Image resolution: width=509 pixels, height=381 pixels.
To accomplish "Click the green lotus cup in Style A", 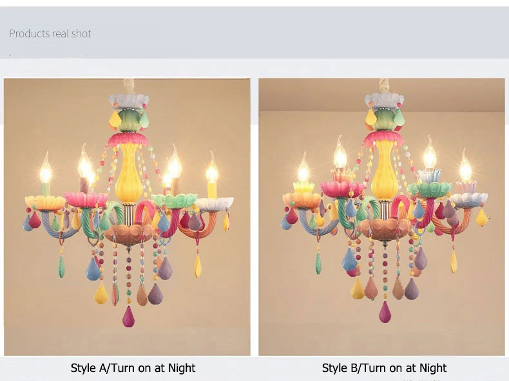I will (175, 200).
